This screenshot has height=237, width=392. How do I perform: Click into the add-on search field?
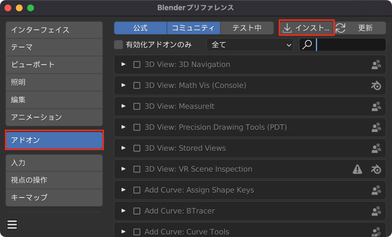click(x=343, y=45)
